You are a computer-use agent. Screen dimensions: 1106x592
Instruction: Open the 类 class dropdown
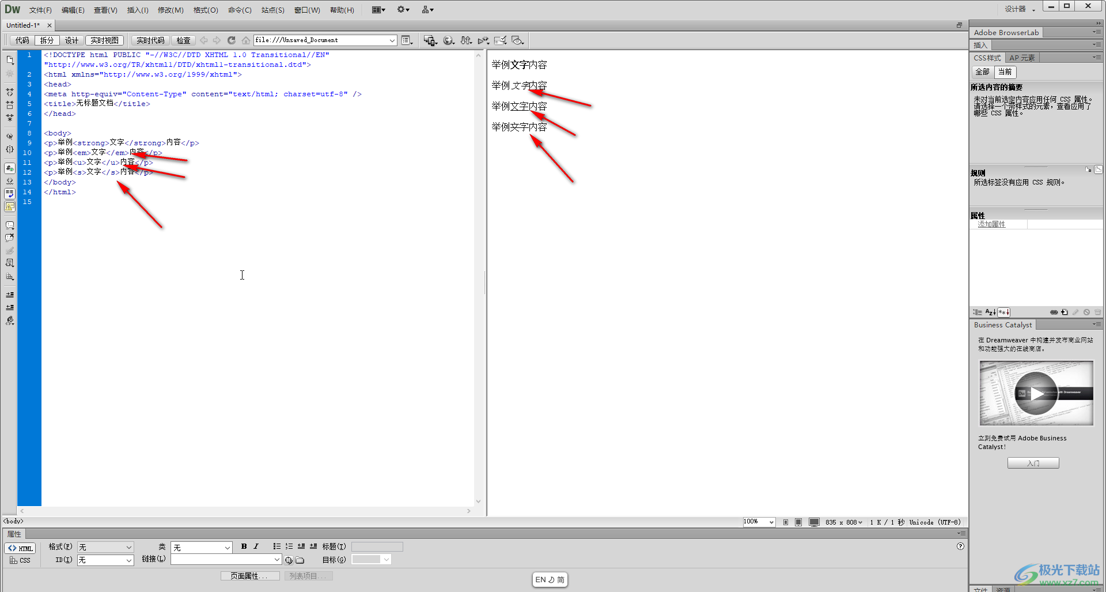tap(202, 547)
